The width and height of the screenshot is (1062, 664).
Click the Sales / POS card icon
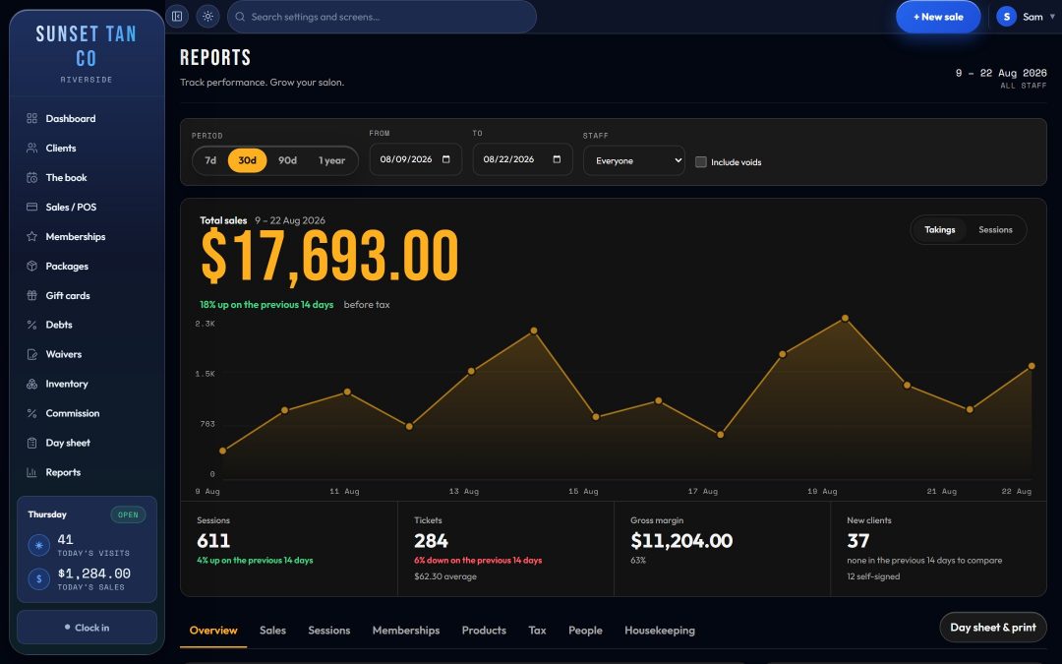pyautogui.click(x=31, y=207)
